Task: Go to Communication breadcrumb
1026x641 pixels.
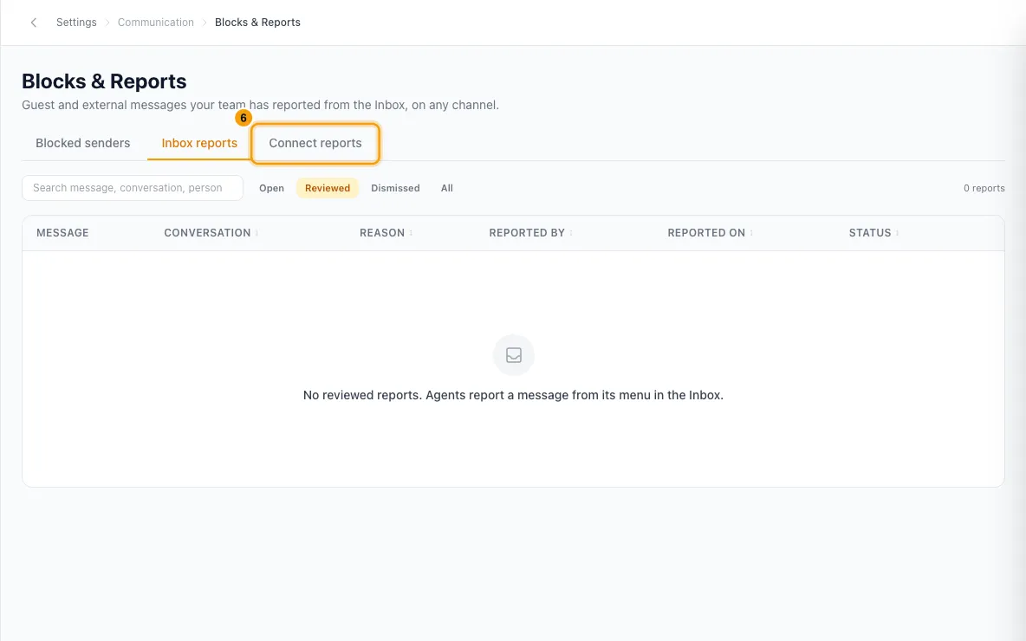Action: click(x=156, y=23)
